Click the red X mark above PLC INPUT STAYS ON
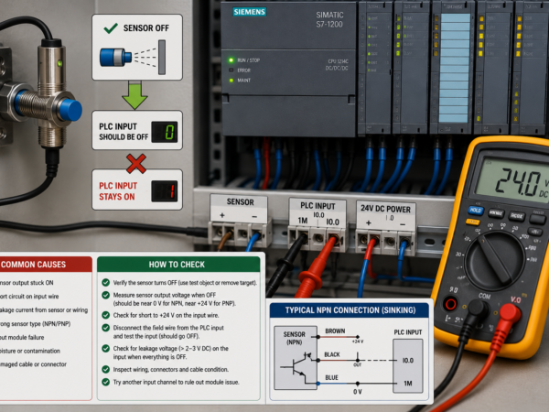 click(x=136, y=164)
